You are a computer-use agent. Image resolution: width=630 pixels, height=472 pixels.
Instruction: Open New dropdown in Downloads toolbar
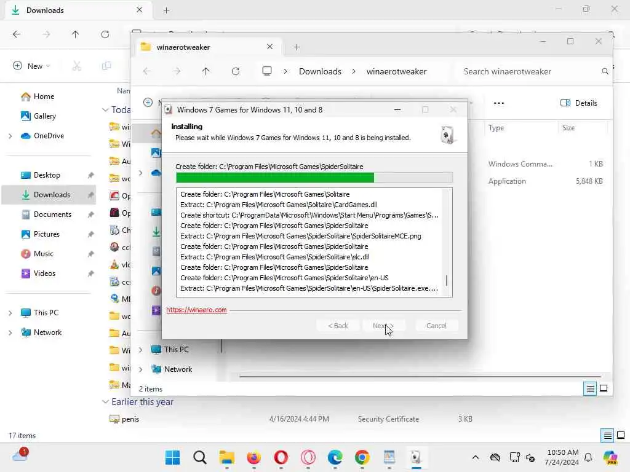click(31, 66)
